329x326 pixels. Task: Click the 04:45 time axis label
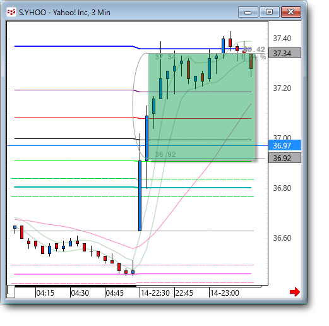click(114, 293)
